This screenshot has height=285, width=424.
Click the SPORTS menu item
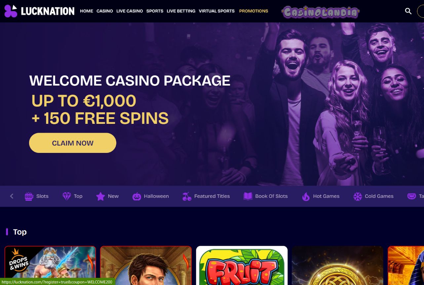(x=155, y=11)
